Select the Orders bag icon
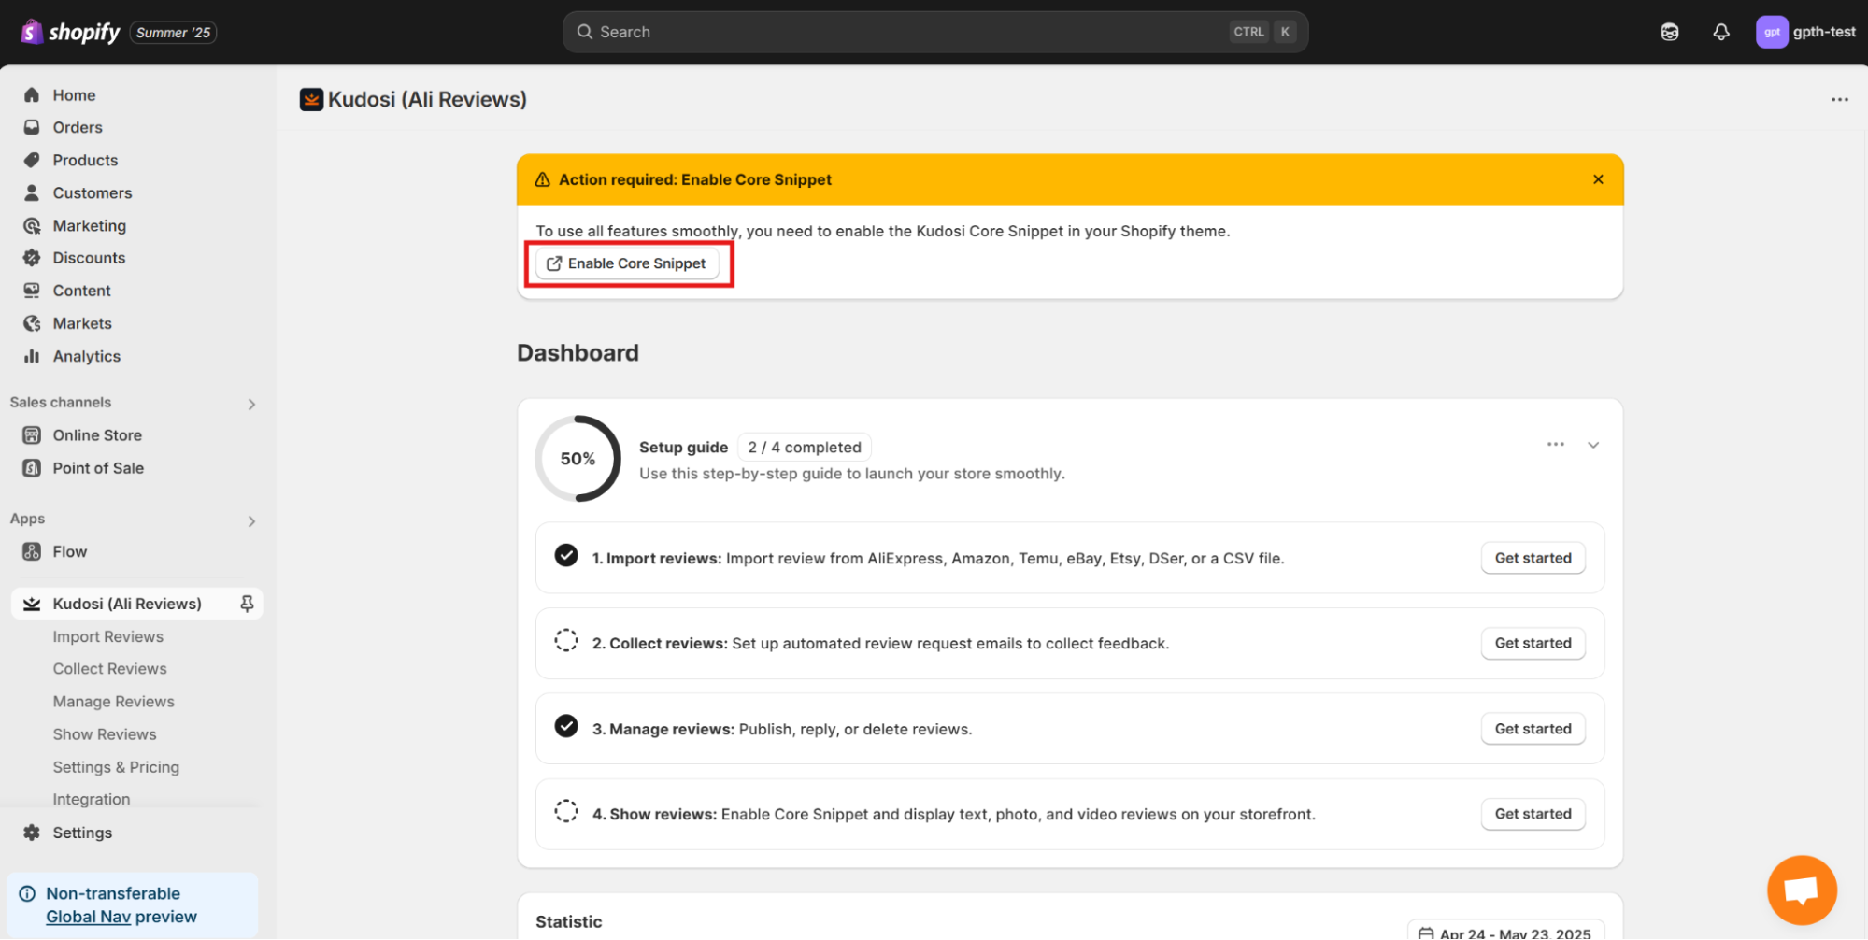1868x940 pixels. [32, 127]
